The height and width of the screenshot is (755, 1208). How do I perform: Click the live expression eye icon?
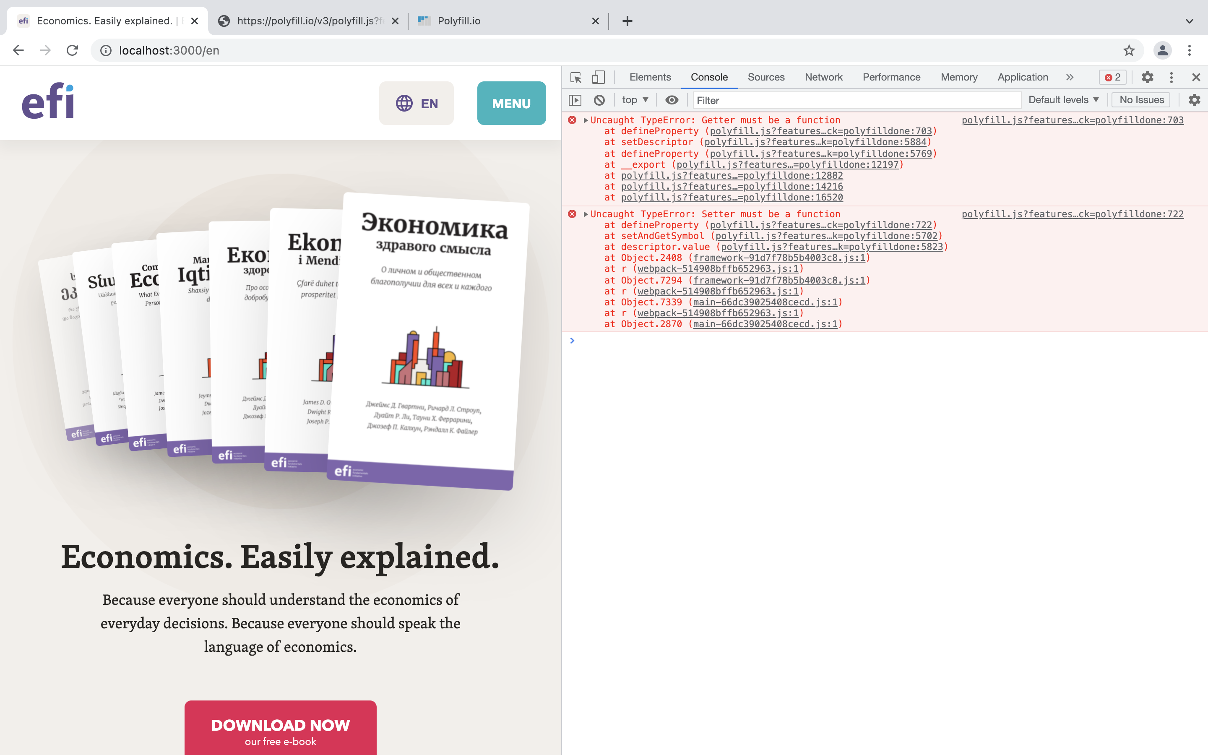tap(672, 100)
